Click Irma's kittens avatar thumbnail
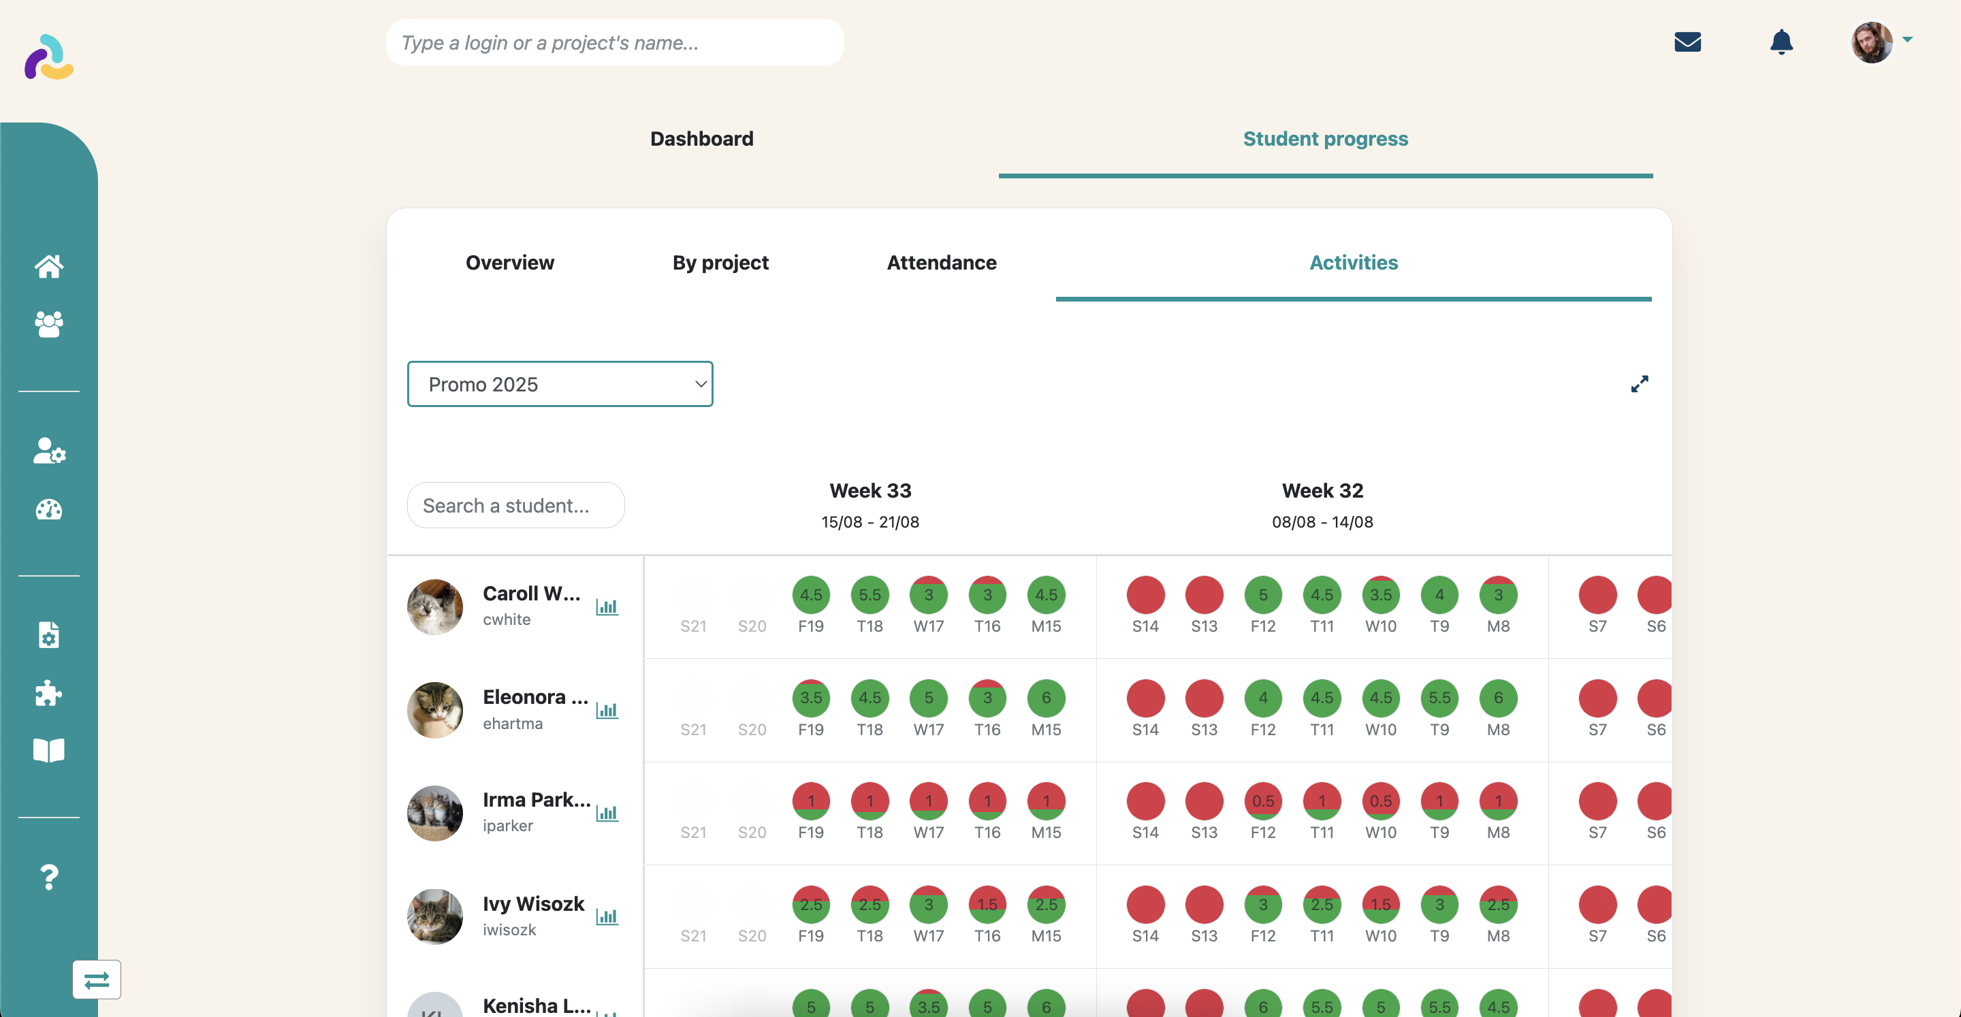The width and height of the screenshot is (1961, 1017). (x=434, y=813)
